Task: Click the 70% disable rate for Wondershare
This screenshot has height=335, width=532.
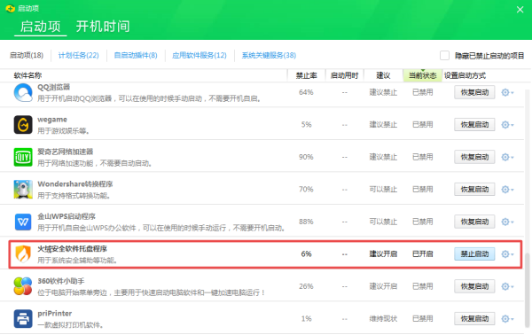Action: 306,189
